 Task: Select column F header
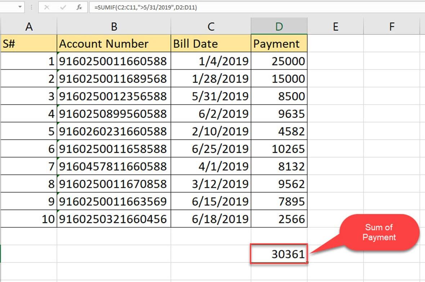392,26
